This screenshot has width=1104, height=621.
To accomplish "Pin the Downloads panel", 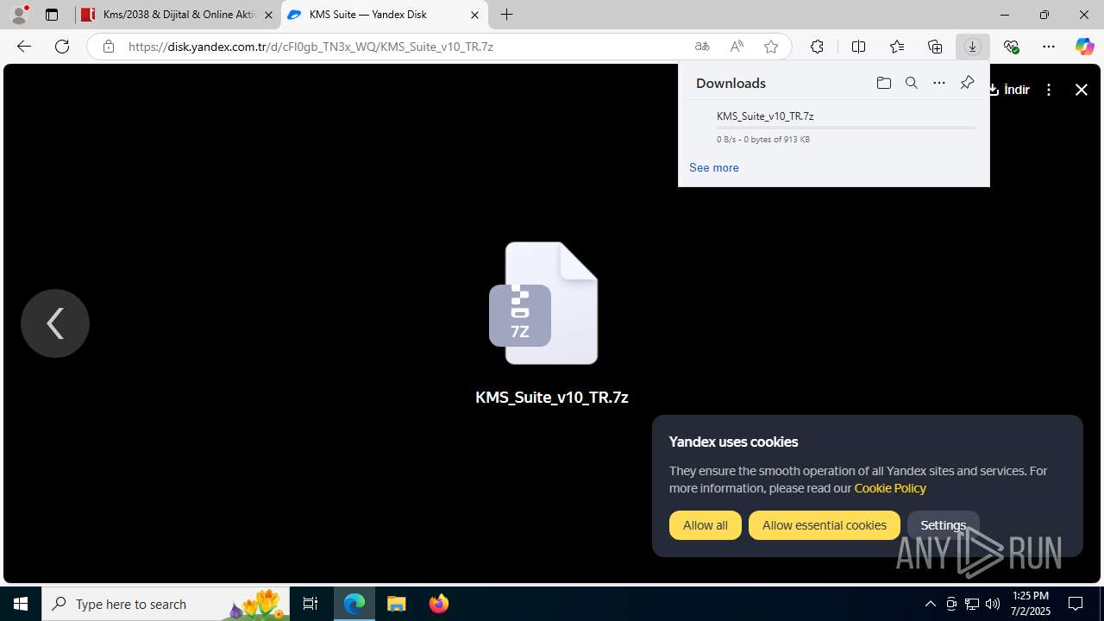I will click(967, 83).
